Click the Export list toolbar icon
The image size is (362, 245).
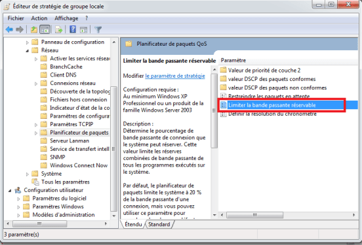pos(58,29)
